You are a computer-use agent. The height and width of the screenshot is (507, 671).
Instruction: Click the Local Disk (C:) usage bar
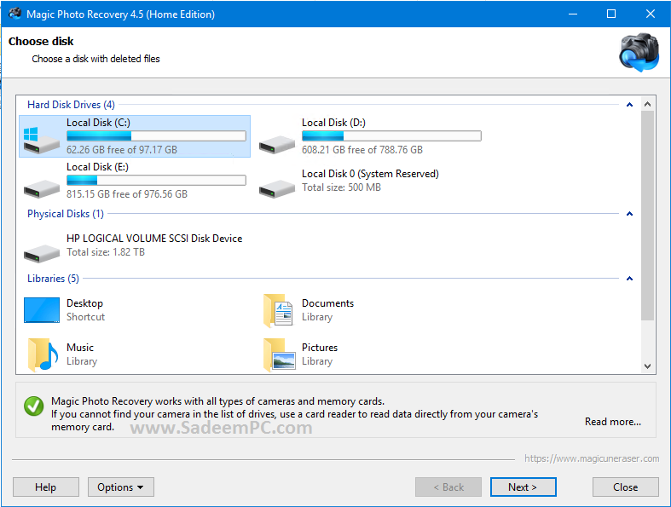[x=156, y=136]
